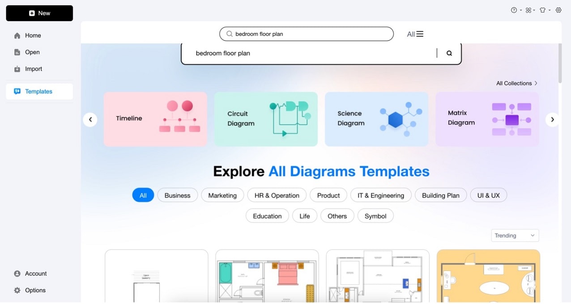Click the Options gear icon in sidebar
571x304 pixels.
[17, 290]
